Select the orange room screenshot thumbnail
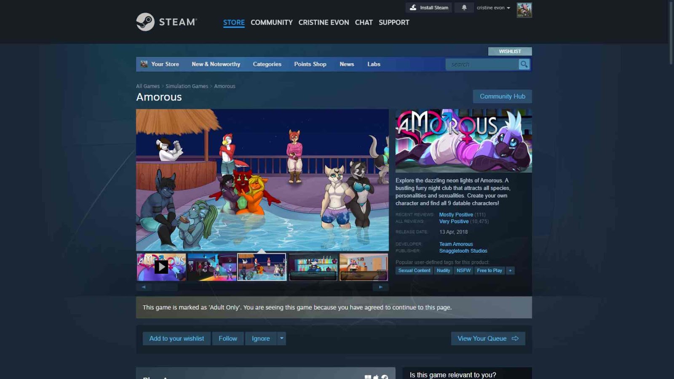 (364, 267)
